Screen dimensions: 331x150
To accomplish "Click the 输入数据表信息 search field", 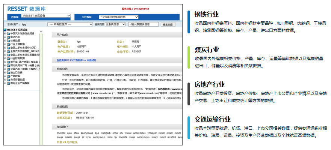I will pos(144,24).
